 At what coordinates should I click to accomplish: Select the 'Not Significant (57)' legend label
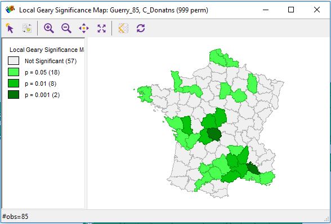(51, 61)
